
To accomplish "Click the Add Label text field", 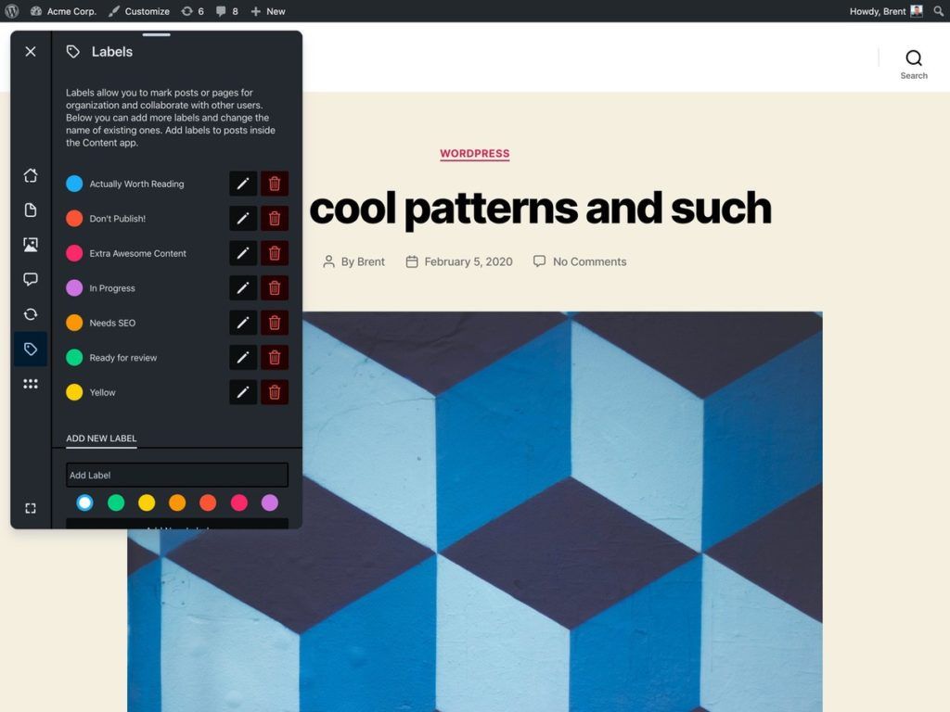I will (176, 475).
